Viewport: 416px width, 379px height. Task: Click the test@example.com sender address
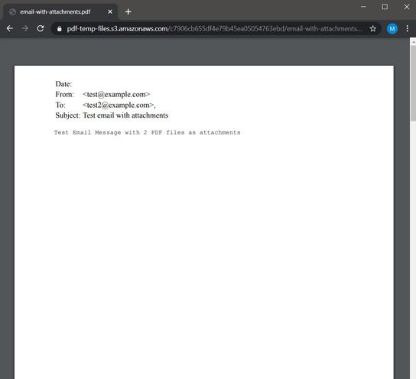(x=116, y=94)
